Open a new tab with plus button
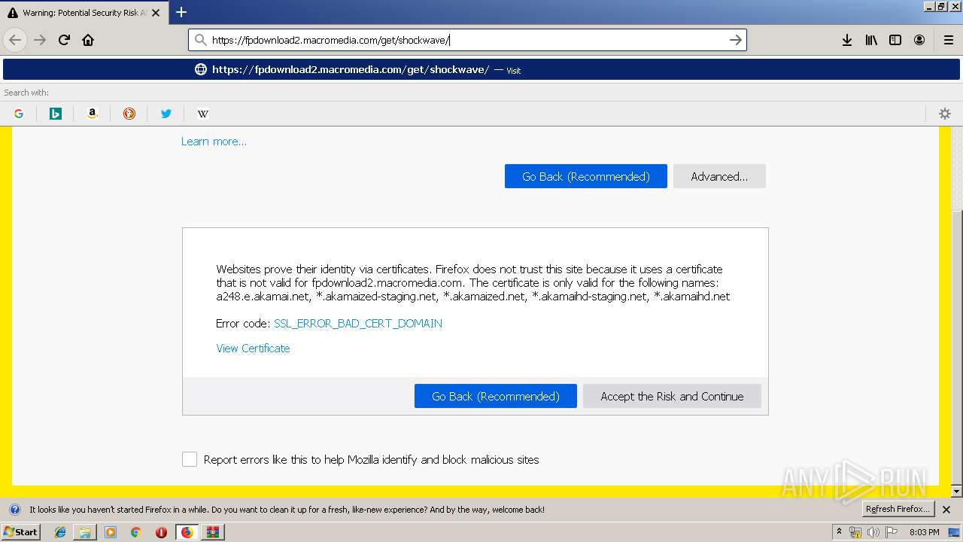 tap(181, 12)
